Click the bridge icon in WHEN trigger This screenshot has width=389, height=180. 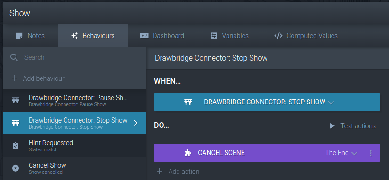(188, 102)
